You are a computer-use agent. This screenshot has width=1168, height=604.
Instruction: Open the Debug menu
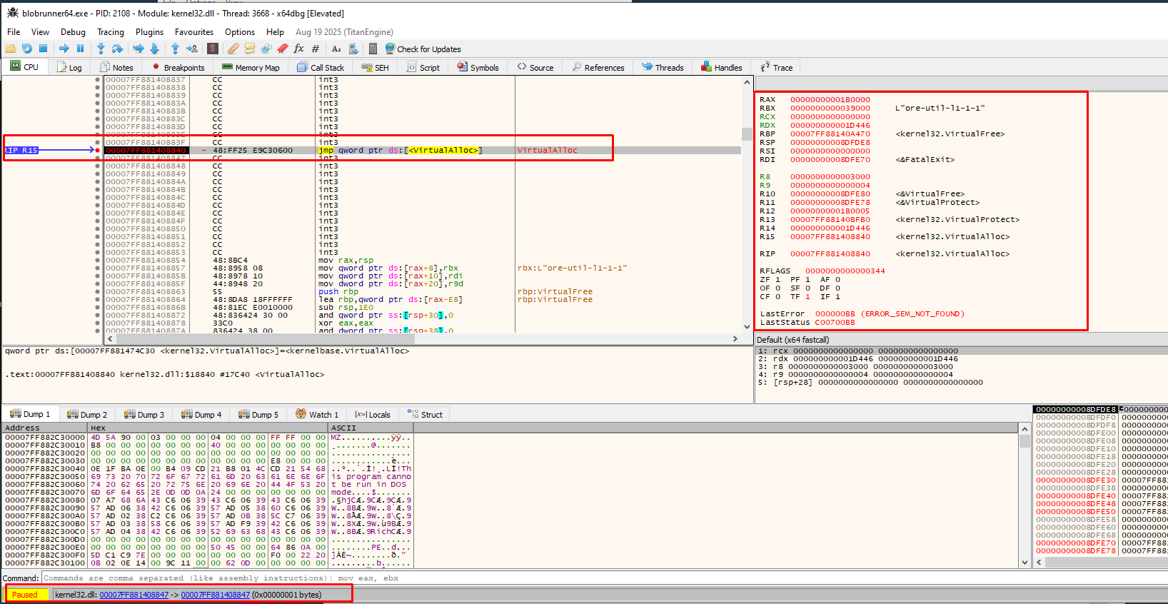click(x=73, y=32)
